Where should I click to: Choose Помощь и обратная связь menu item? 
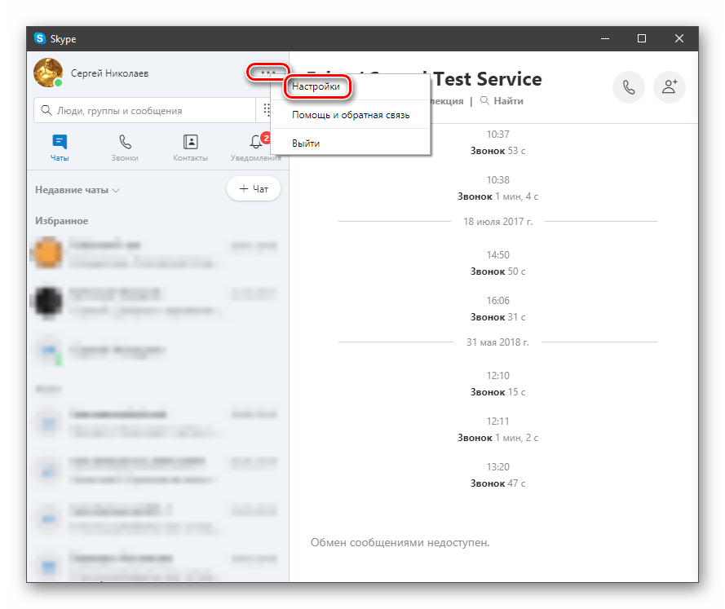coord(351,115)
